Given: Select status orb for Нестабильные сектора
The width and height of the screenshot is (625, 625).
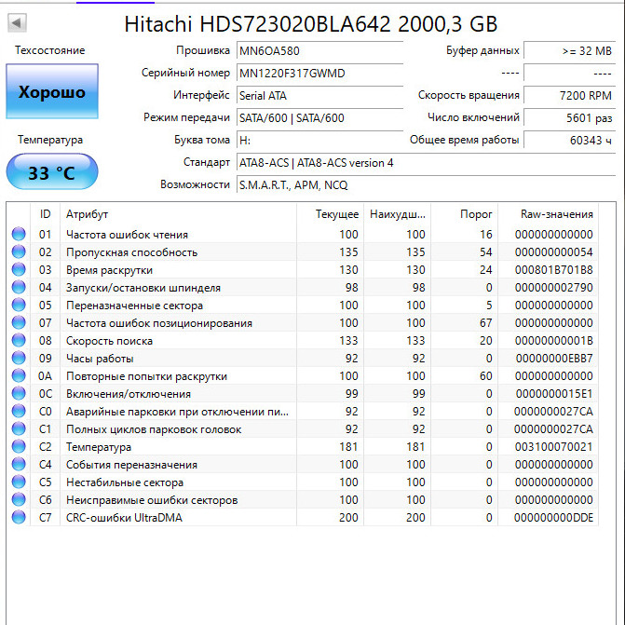Looking at the screenshot, I should (19, 482).
